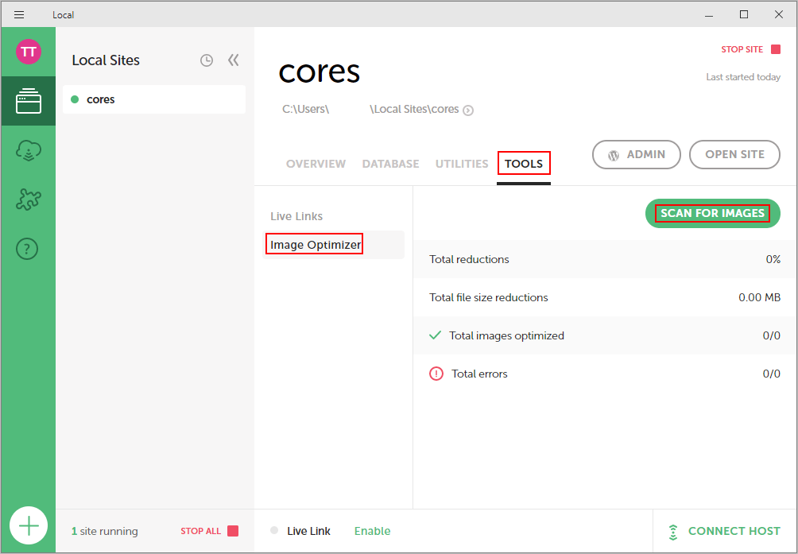Open the hamburger menu
This screenshot has height=554, width=798.
(19, 15)
